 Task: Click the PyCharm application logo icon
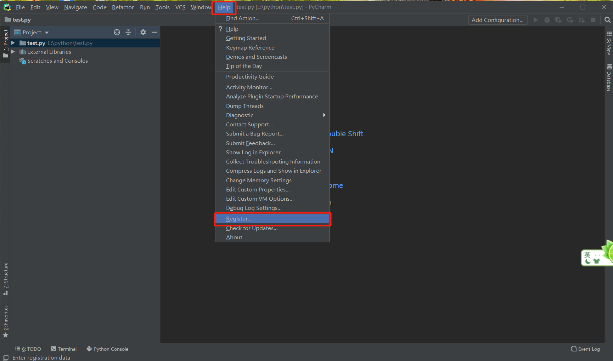pos(7,7)
